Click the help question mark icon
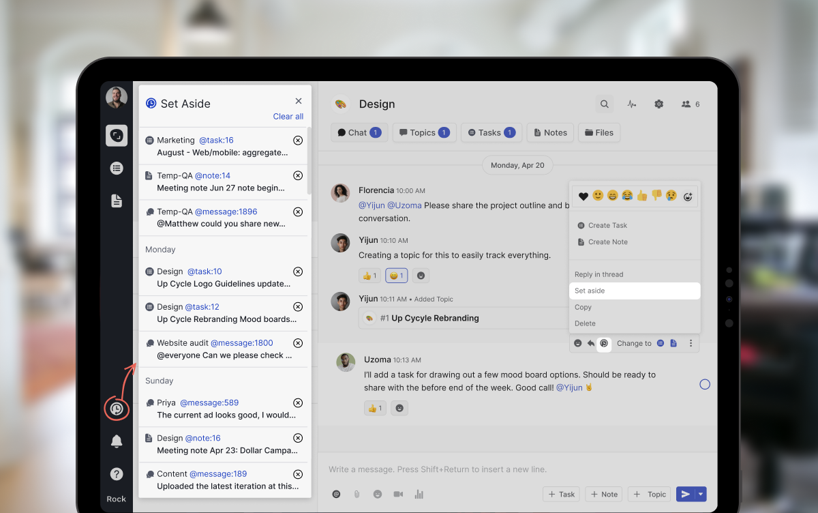 pos(117,473)
